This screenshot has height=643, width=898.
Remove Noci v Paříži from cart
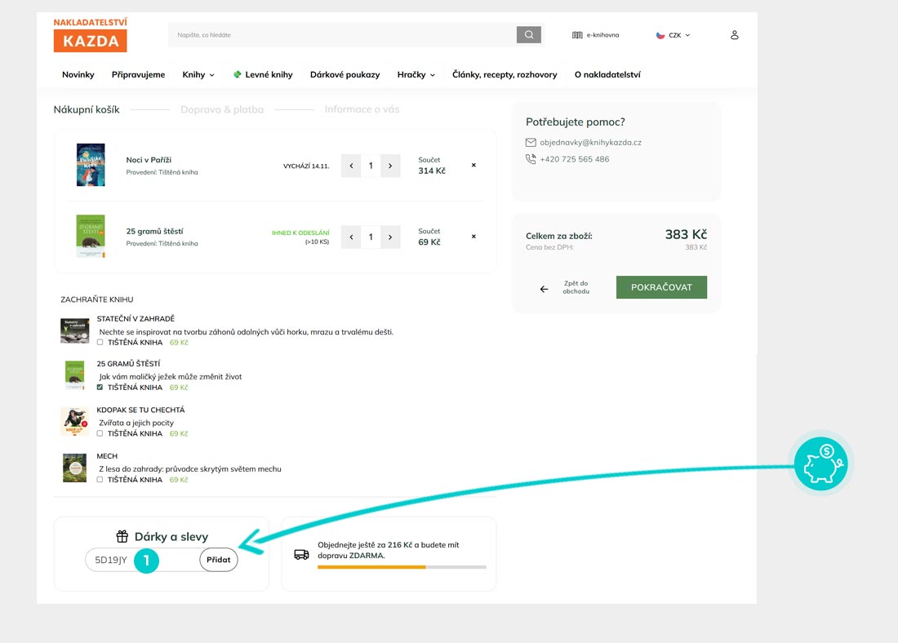pyautogui.click(x=473, y=166)
